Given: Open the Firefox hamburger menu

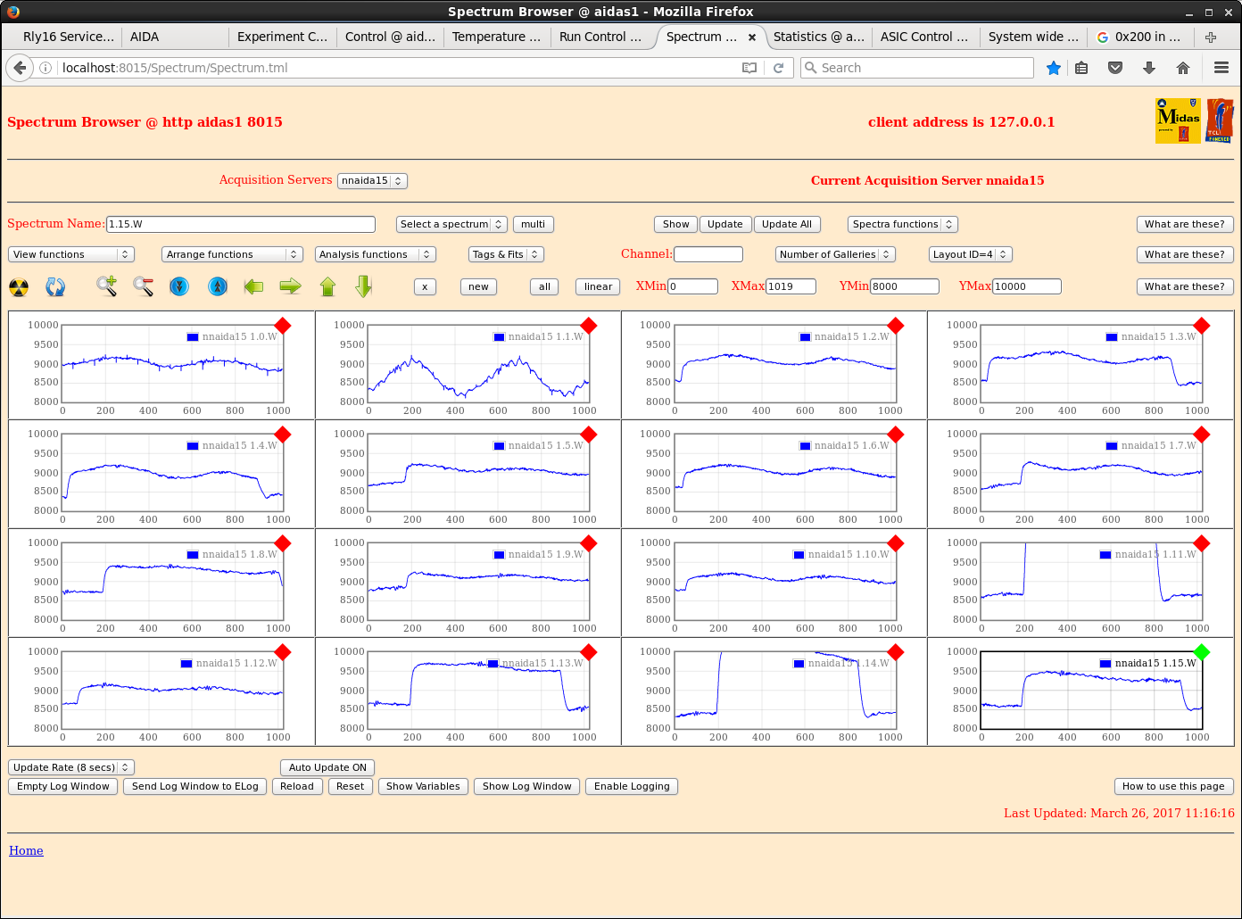Looking at the screenshot, I should coord(1221,68).
